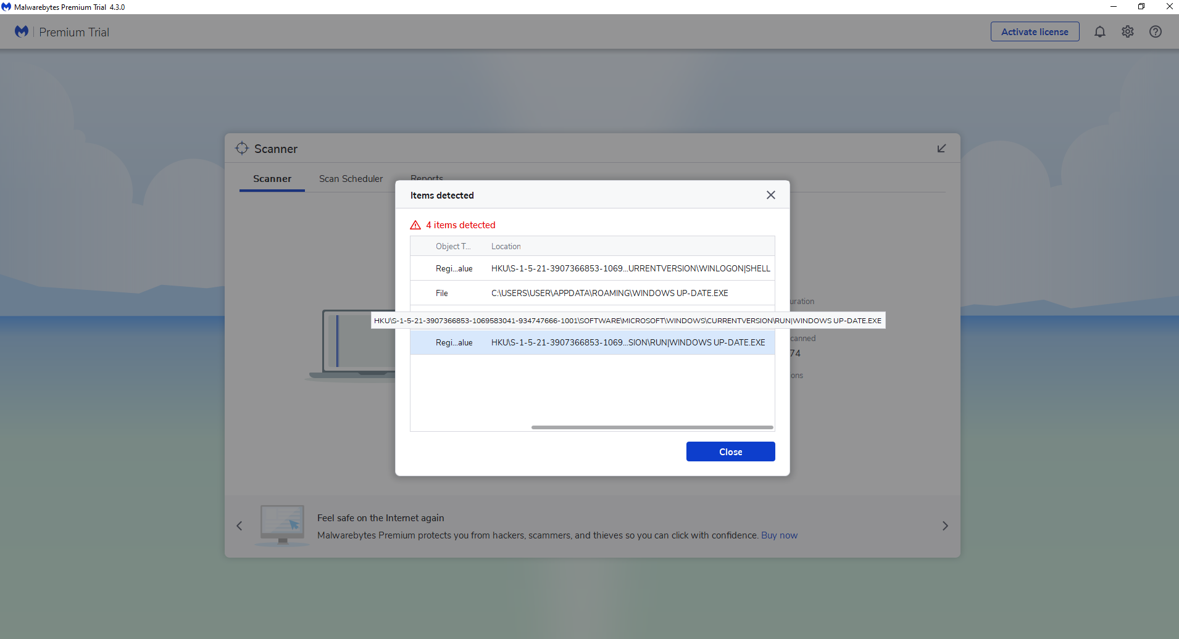This screenshot has height=639, width=1179.
Task: Sort by the Location column header
Action: pyautogui.click(x=506, y=246)
